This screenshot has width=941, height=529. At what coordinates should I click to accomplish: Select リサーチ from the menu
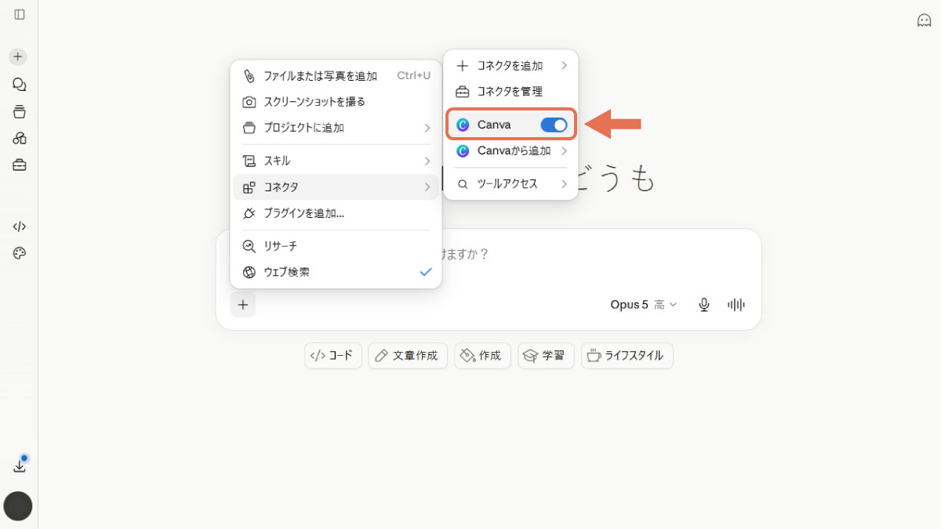(x=336, y=246)
